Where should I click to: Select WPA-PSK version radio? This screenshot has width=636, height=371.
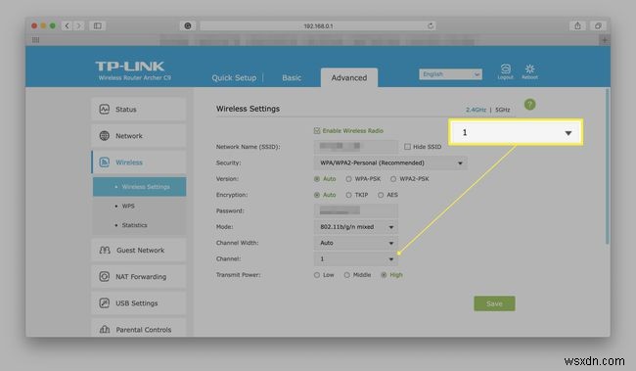coord(349,179)
